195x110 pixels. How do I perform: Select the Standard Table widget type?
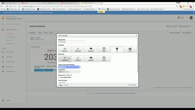104,50
